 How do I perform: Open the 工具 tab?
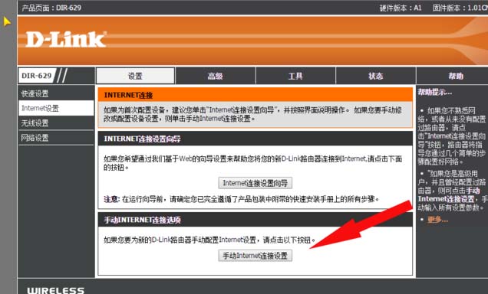[295, 76]
